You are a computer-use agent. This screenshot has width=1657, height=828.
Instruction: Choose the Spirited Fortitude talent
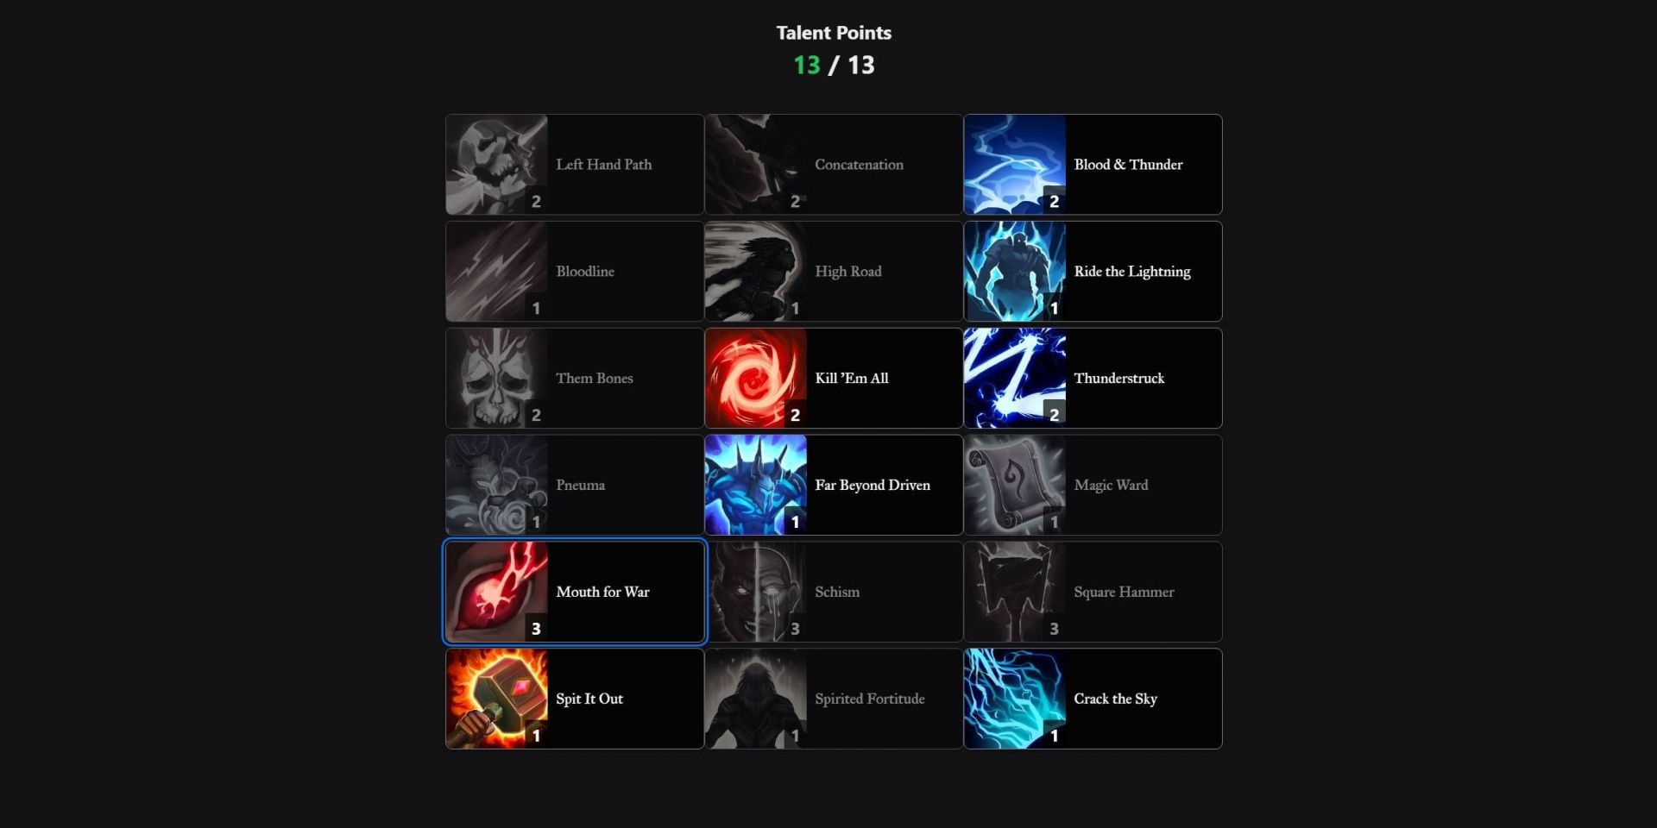[x=834, y=699]
